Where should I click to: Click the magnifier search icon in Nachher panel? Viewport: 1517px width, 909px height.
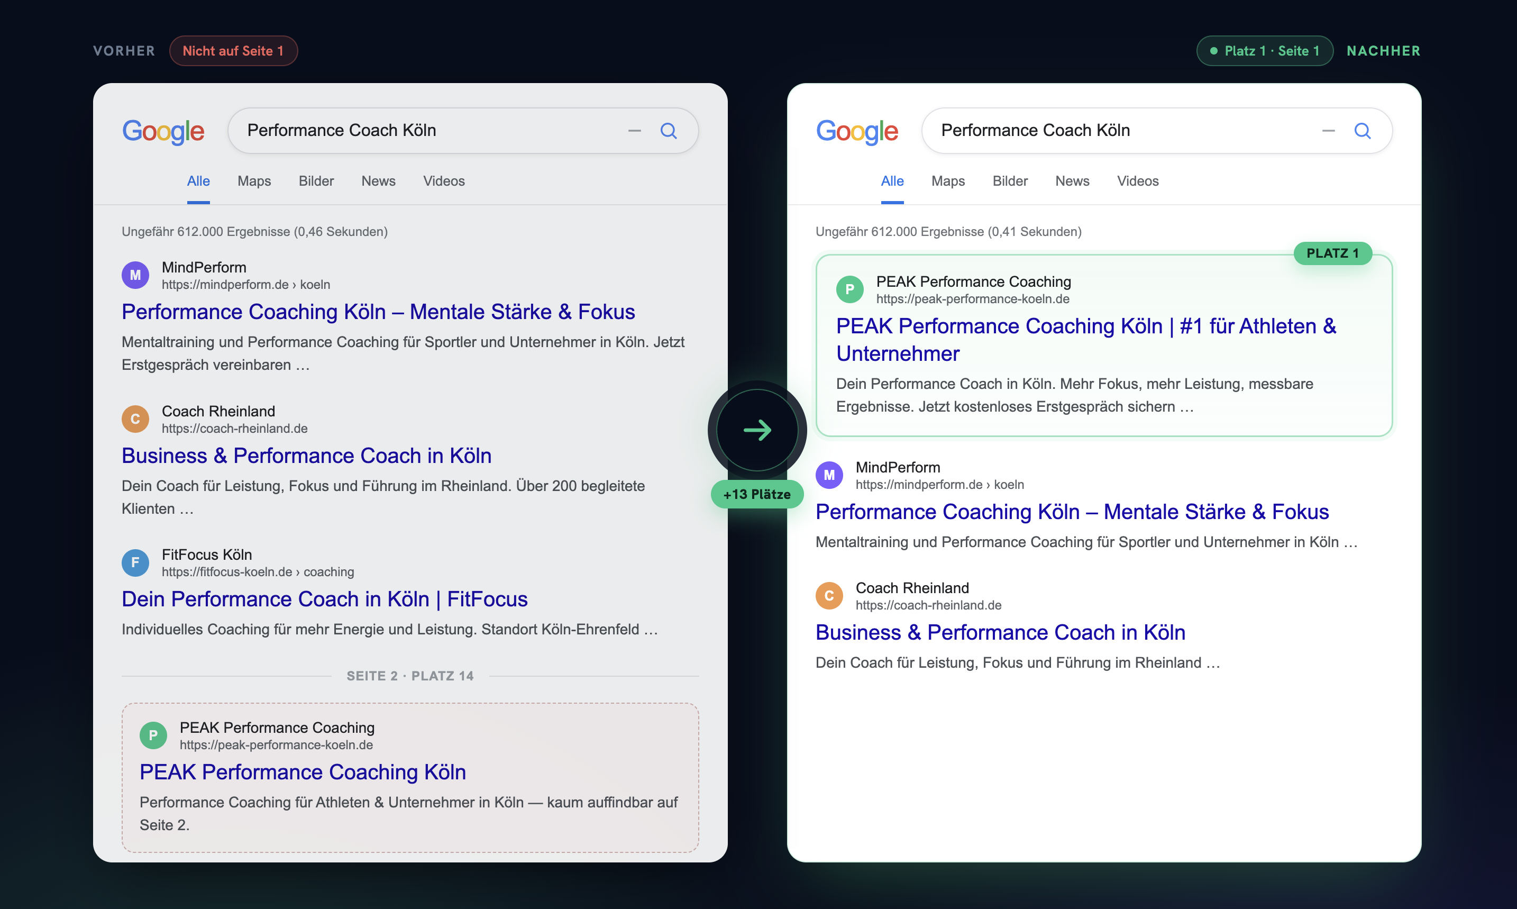point(1362,131)
